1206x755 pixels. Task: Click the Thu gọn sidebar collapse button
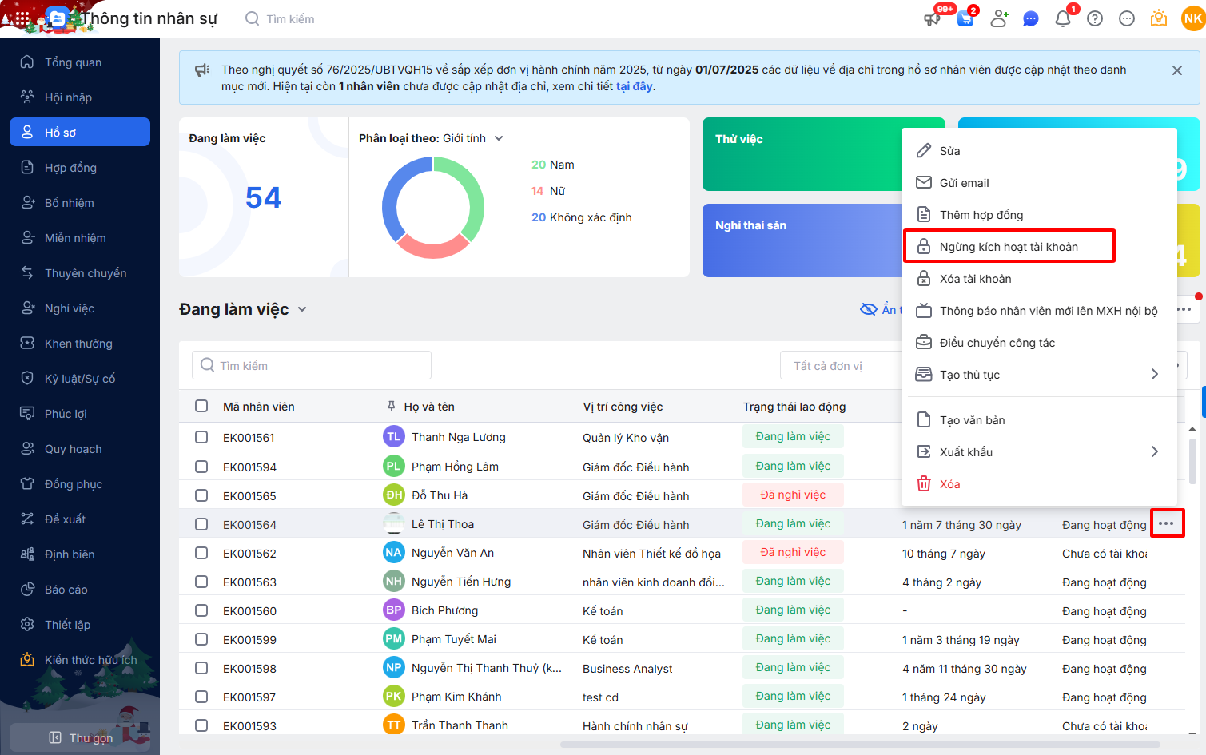[x=80, y=737]
